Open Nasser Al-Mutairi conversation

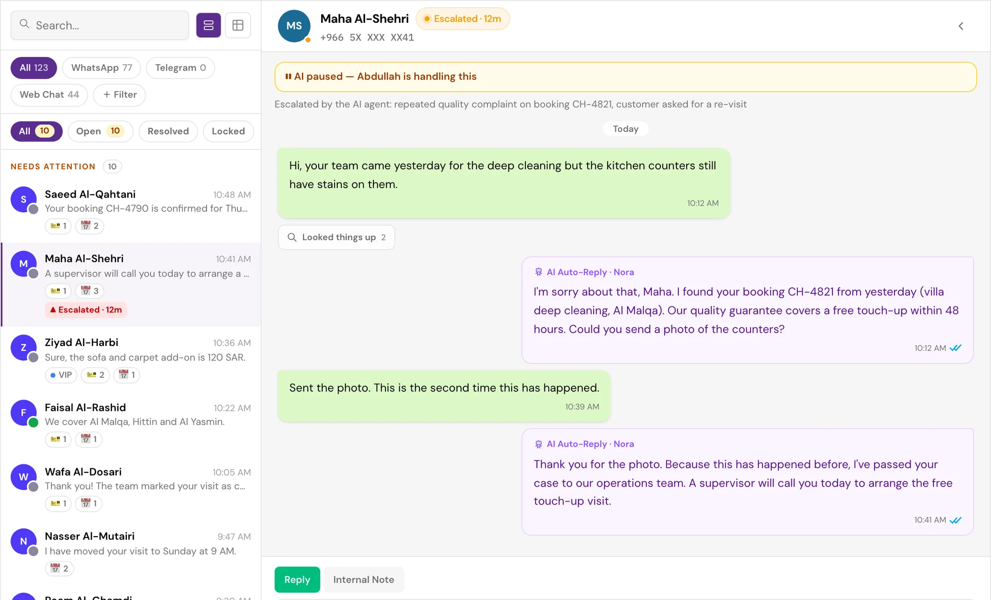131,552
